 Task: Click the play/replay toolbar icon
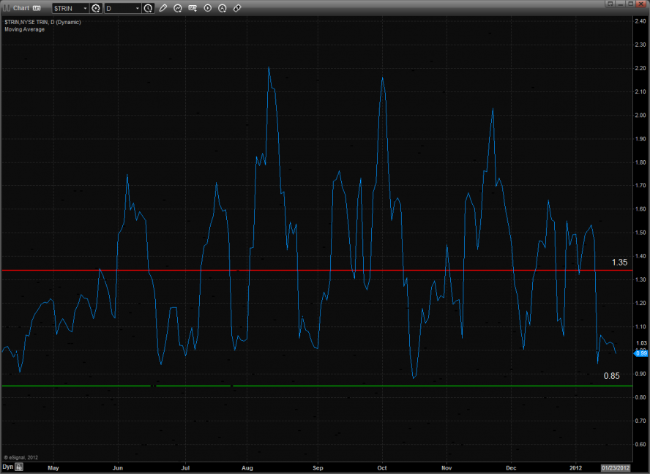(208, 8)
